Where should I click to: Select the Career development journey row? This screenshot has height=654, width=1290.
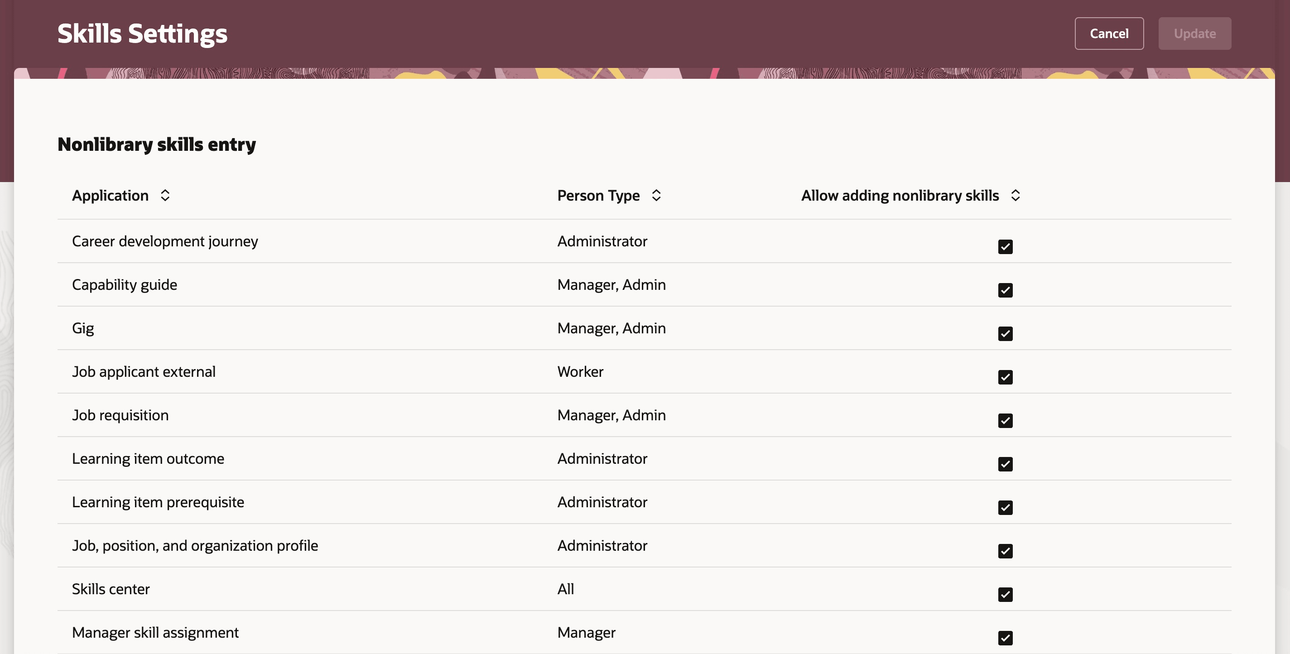(165, 241)
